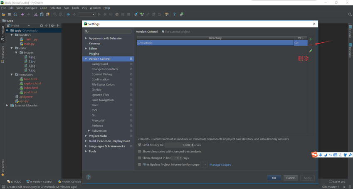Click the OK button
This screenshot has height=189, width=353.
[274, 178]
